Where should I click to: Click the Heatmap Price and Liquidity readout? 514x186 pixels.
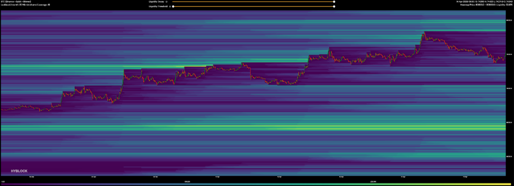[x=487, y=5]
